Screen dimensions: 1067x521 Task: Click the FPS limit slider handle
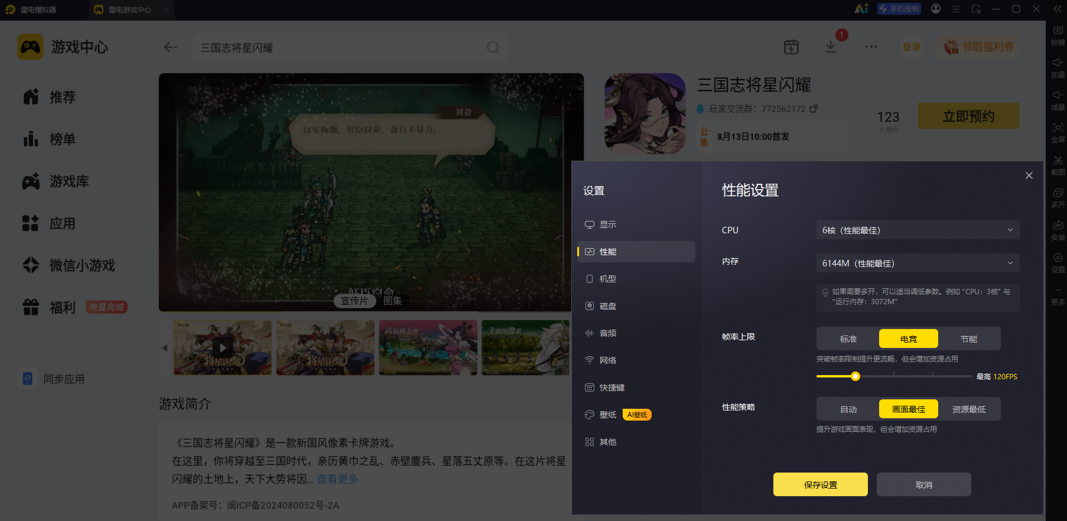point(855,376)
